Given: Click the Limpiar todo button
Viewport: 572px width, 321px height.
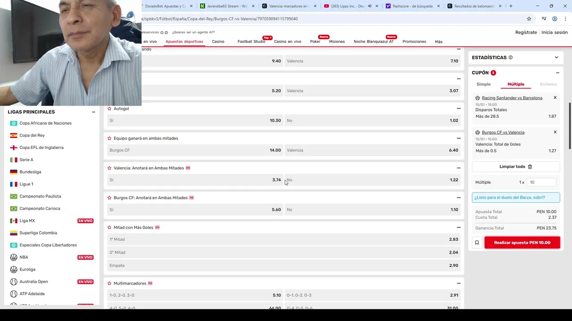Looking at the screenshot, I should (x=516, y=167).
